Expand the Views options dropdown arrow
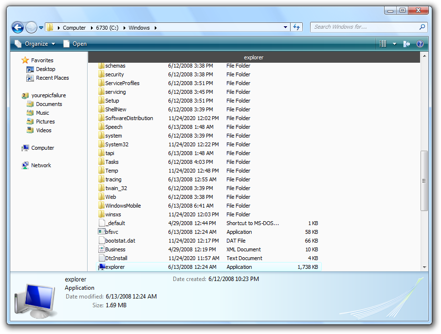 click(394, 44)
